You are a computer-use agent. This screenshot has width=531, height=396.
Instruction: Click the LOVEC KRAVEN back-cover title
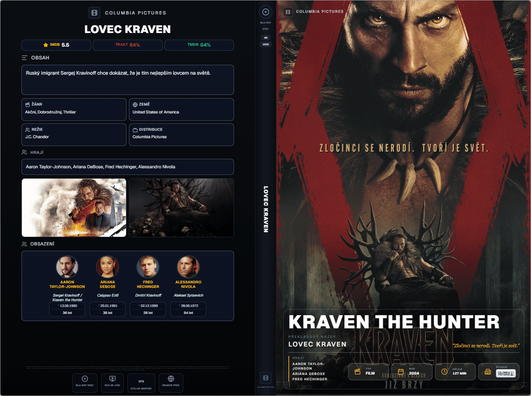[128, 29]
